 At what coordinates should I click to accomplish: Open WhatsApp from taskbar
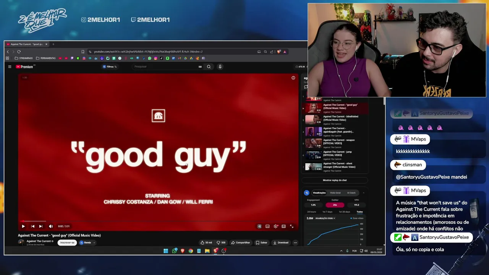pos(174,251)
